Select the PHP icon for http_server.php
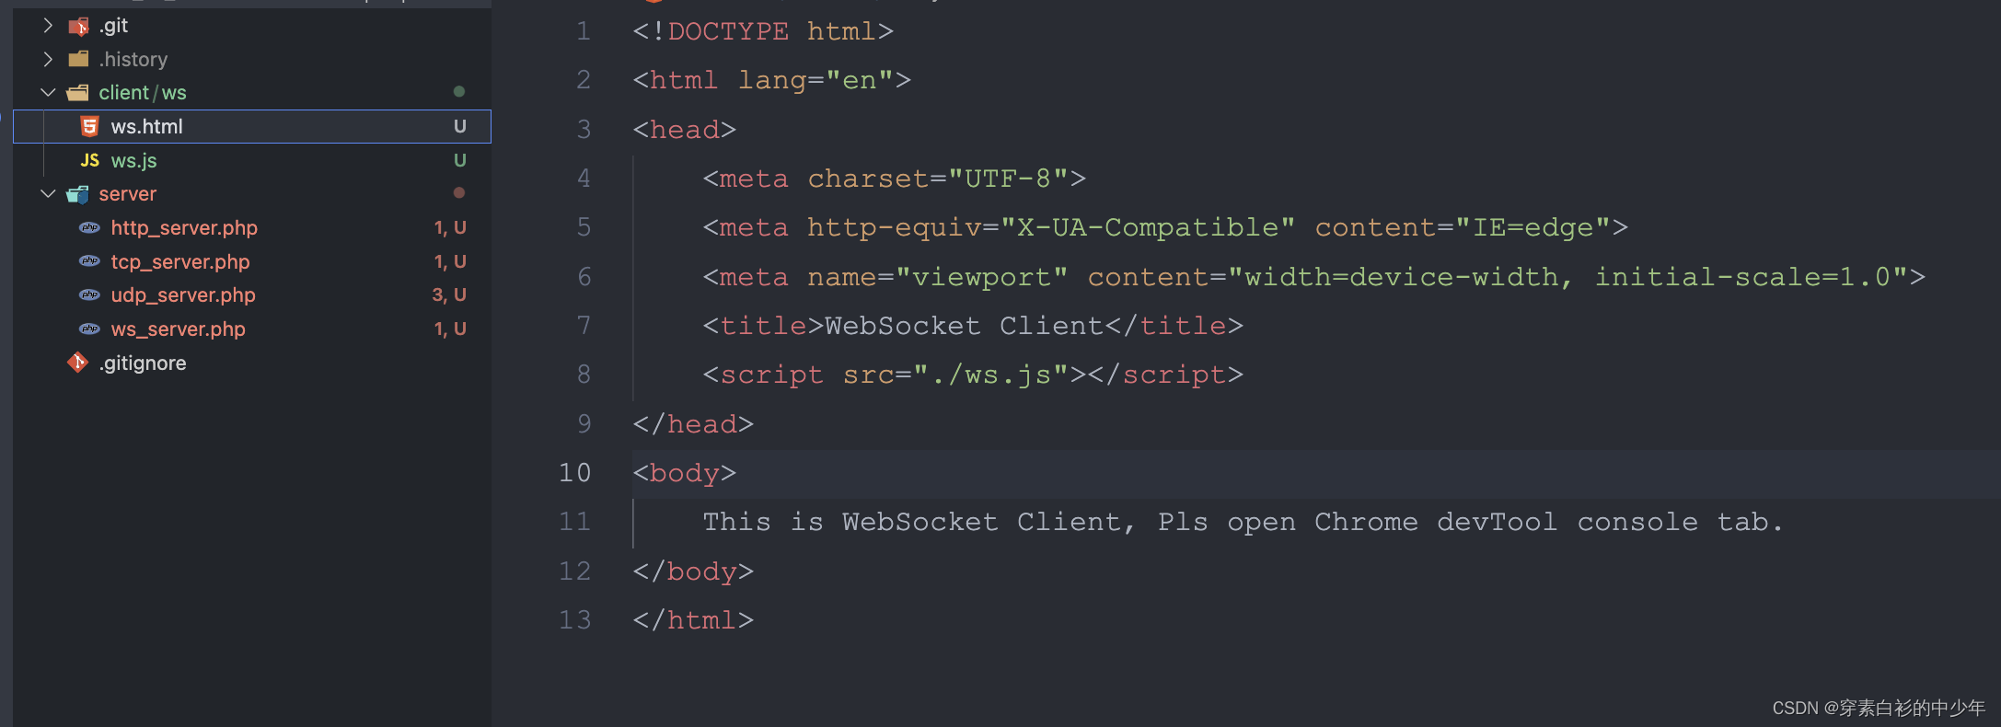 pos(88,227)
